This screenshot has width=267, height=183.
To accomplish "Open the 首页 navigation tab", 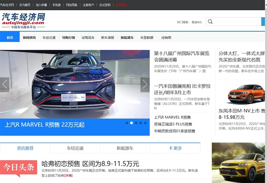I will point(10,37).
